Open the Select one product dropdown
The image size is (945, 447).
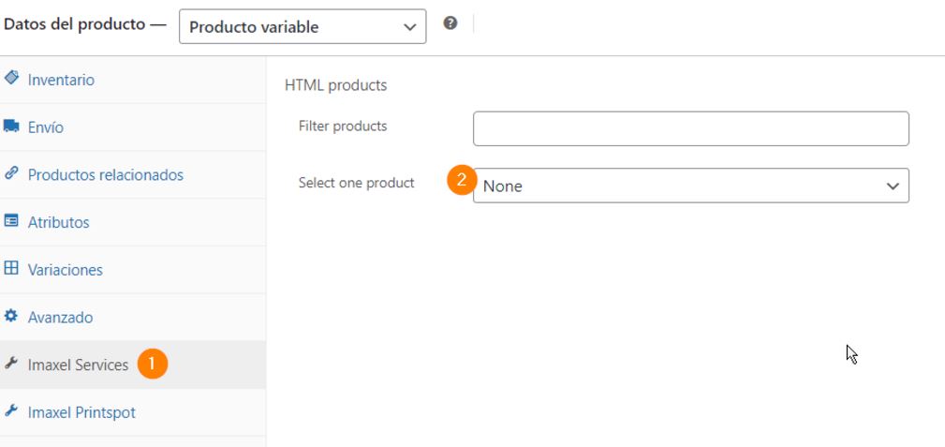(x=690, y=186)
